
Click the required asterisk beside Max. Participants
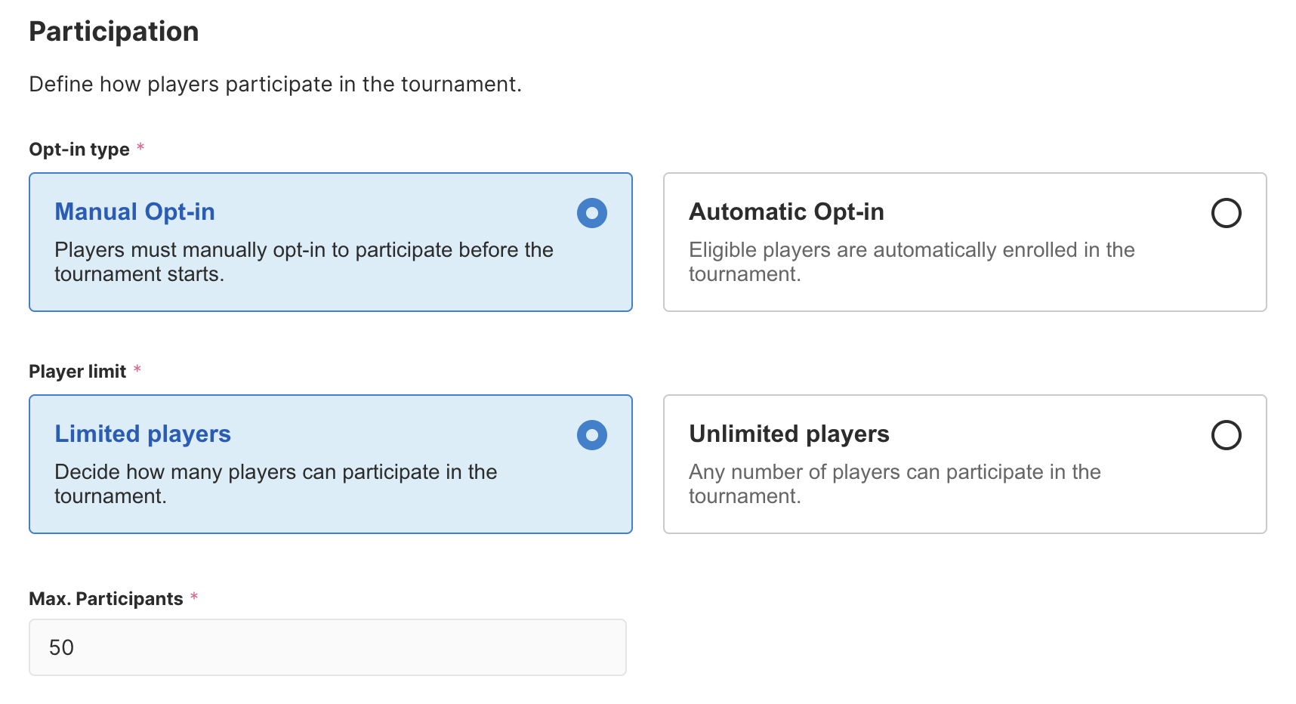pyautogui.click(x=194, y=597)
